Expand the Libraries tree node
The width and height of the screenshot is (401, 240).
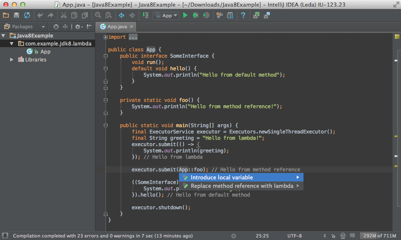click(12, 60)
